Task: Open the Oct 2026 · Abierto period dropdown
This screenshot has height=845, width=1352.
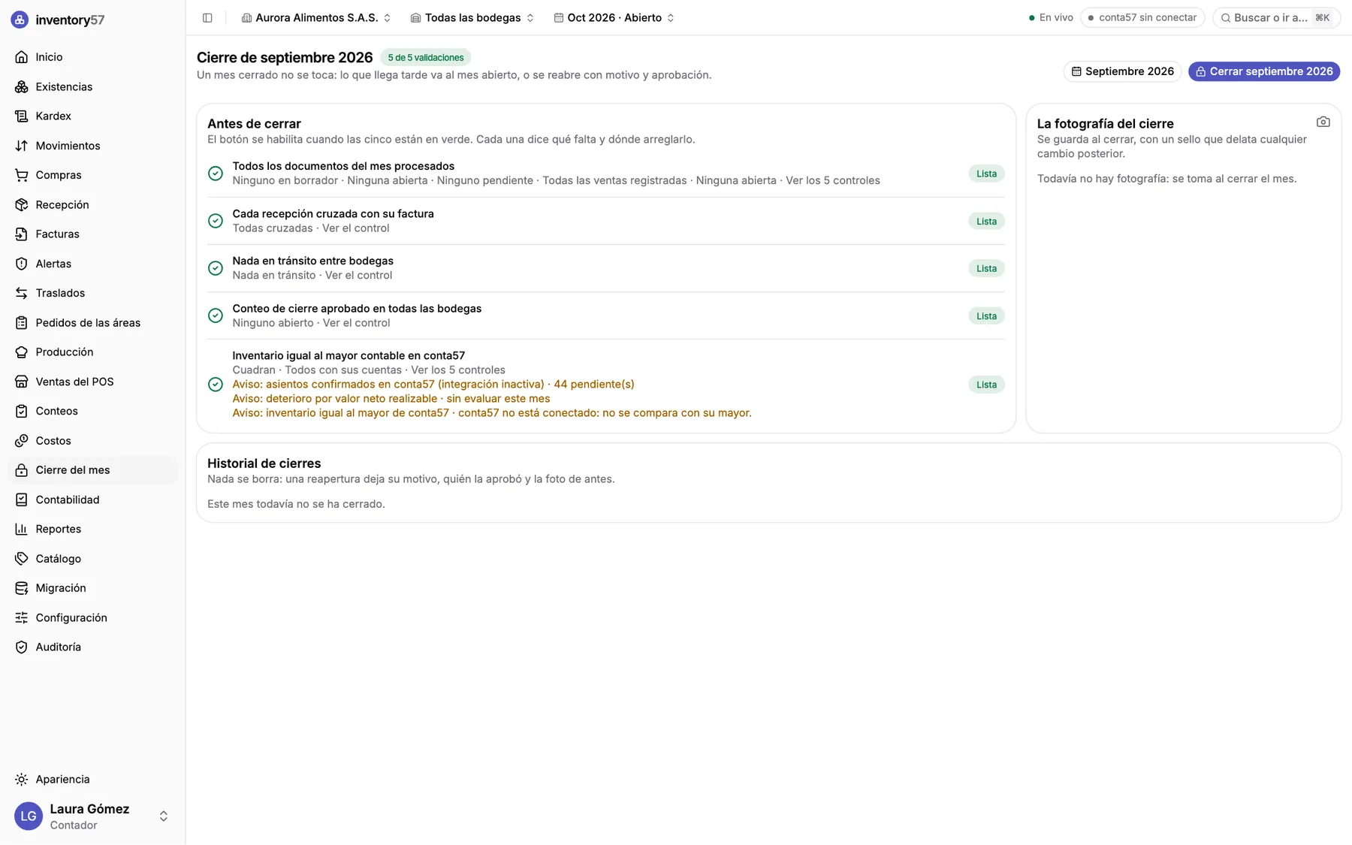Action: point(614,18)
